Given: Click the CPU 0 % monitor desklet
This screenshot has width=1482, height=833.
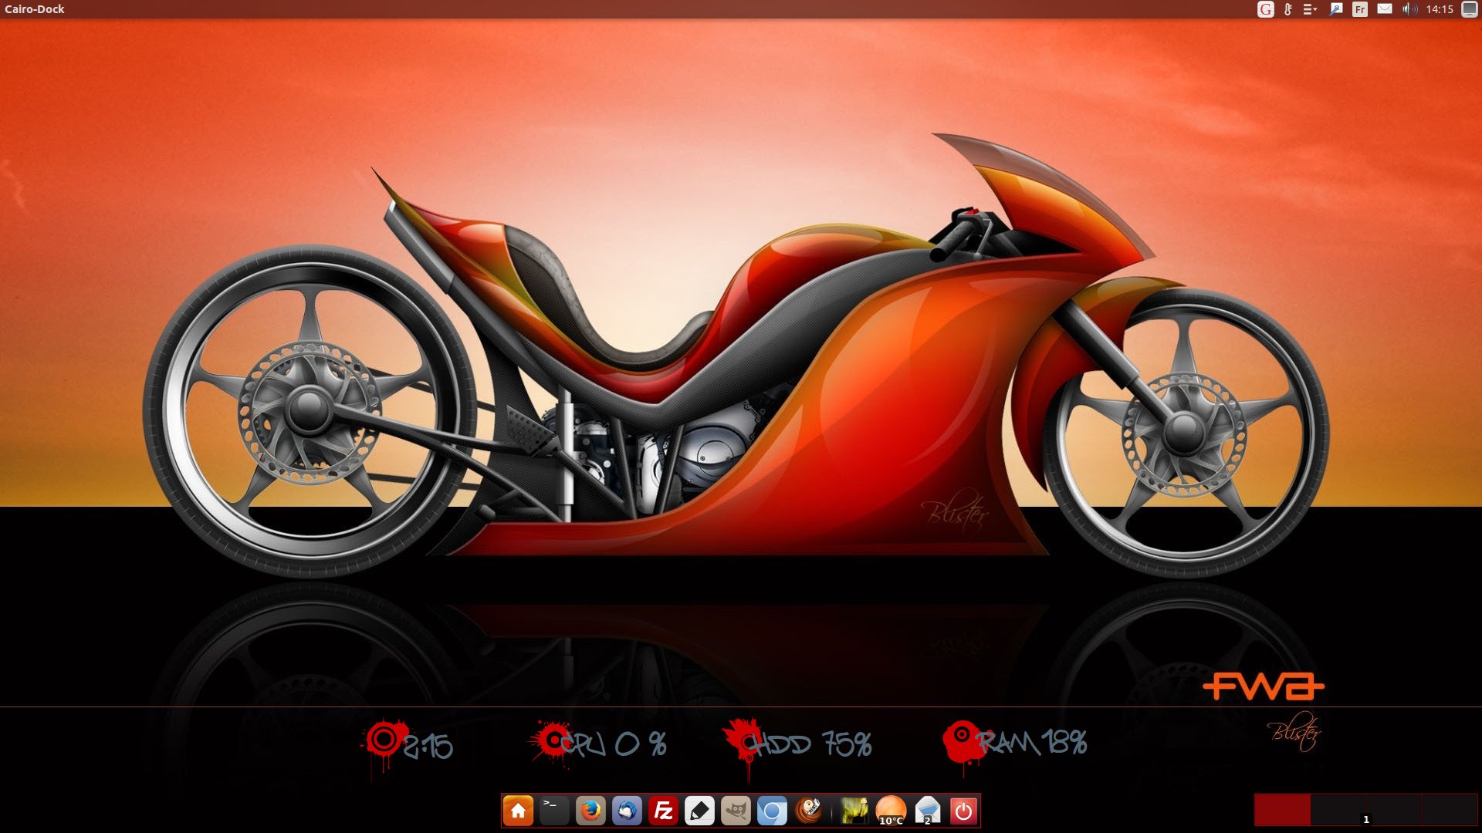Looking at the screenshot, I should pyautogui.click(x=598, y=744).
